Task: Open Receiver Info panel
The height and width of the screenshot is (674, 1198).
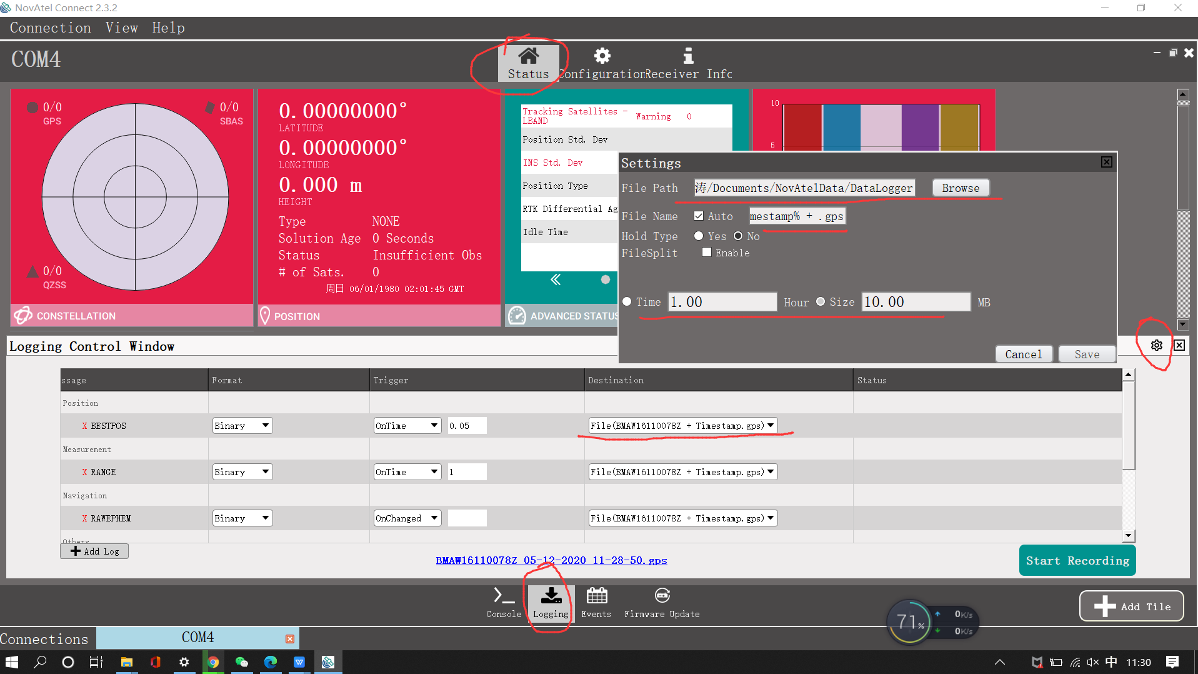Action: [687, 62]
